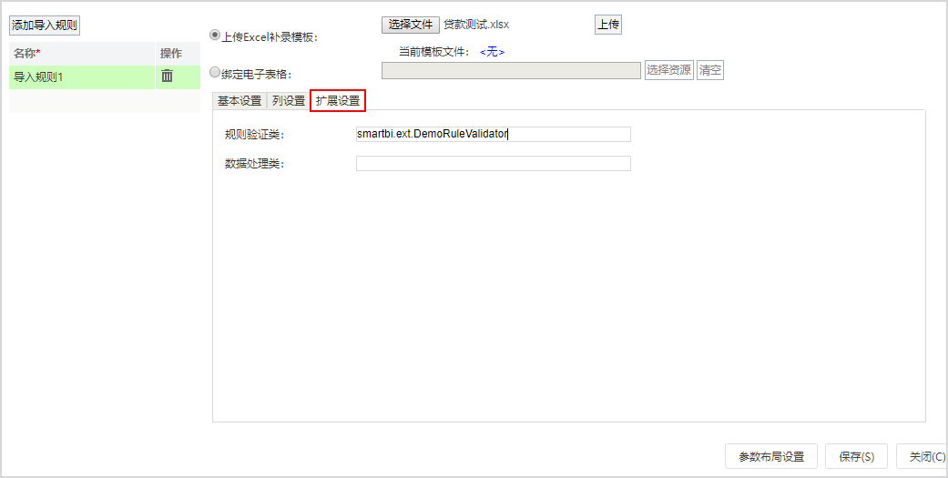This screenshot has width=948, height=478.
Task: Click the 规则验证类 label
Action: [254, 135]
